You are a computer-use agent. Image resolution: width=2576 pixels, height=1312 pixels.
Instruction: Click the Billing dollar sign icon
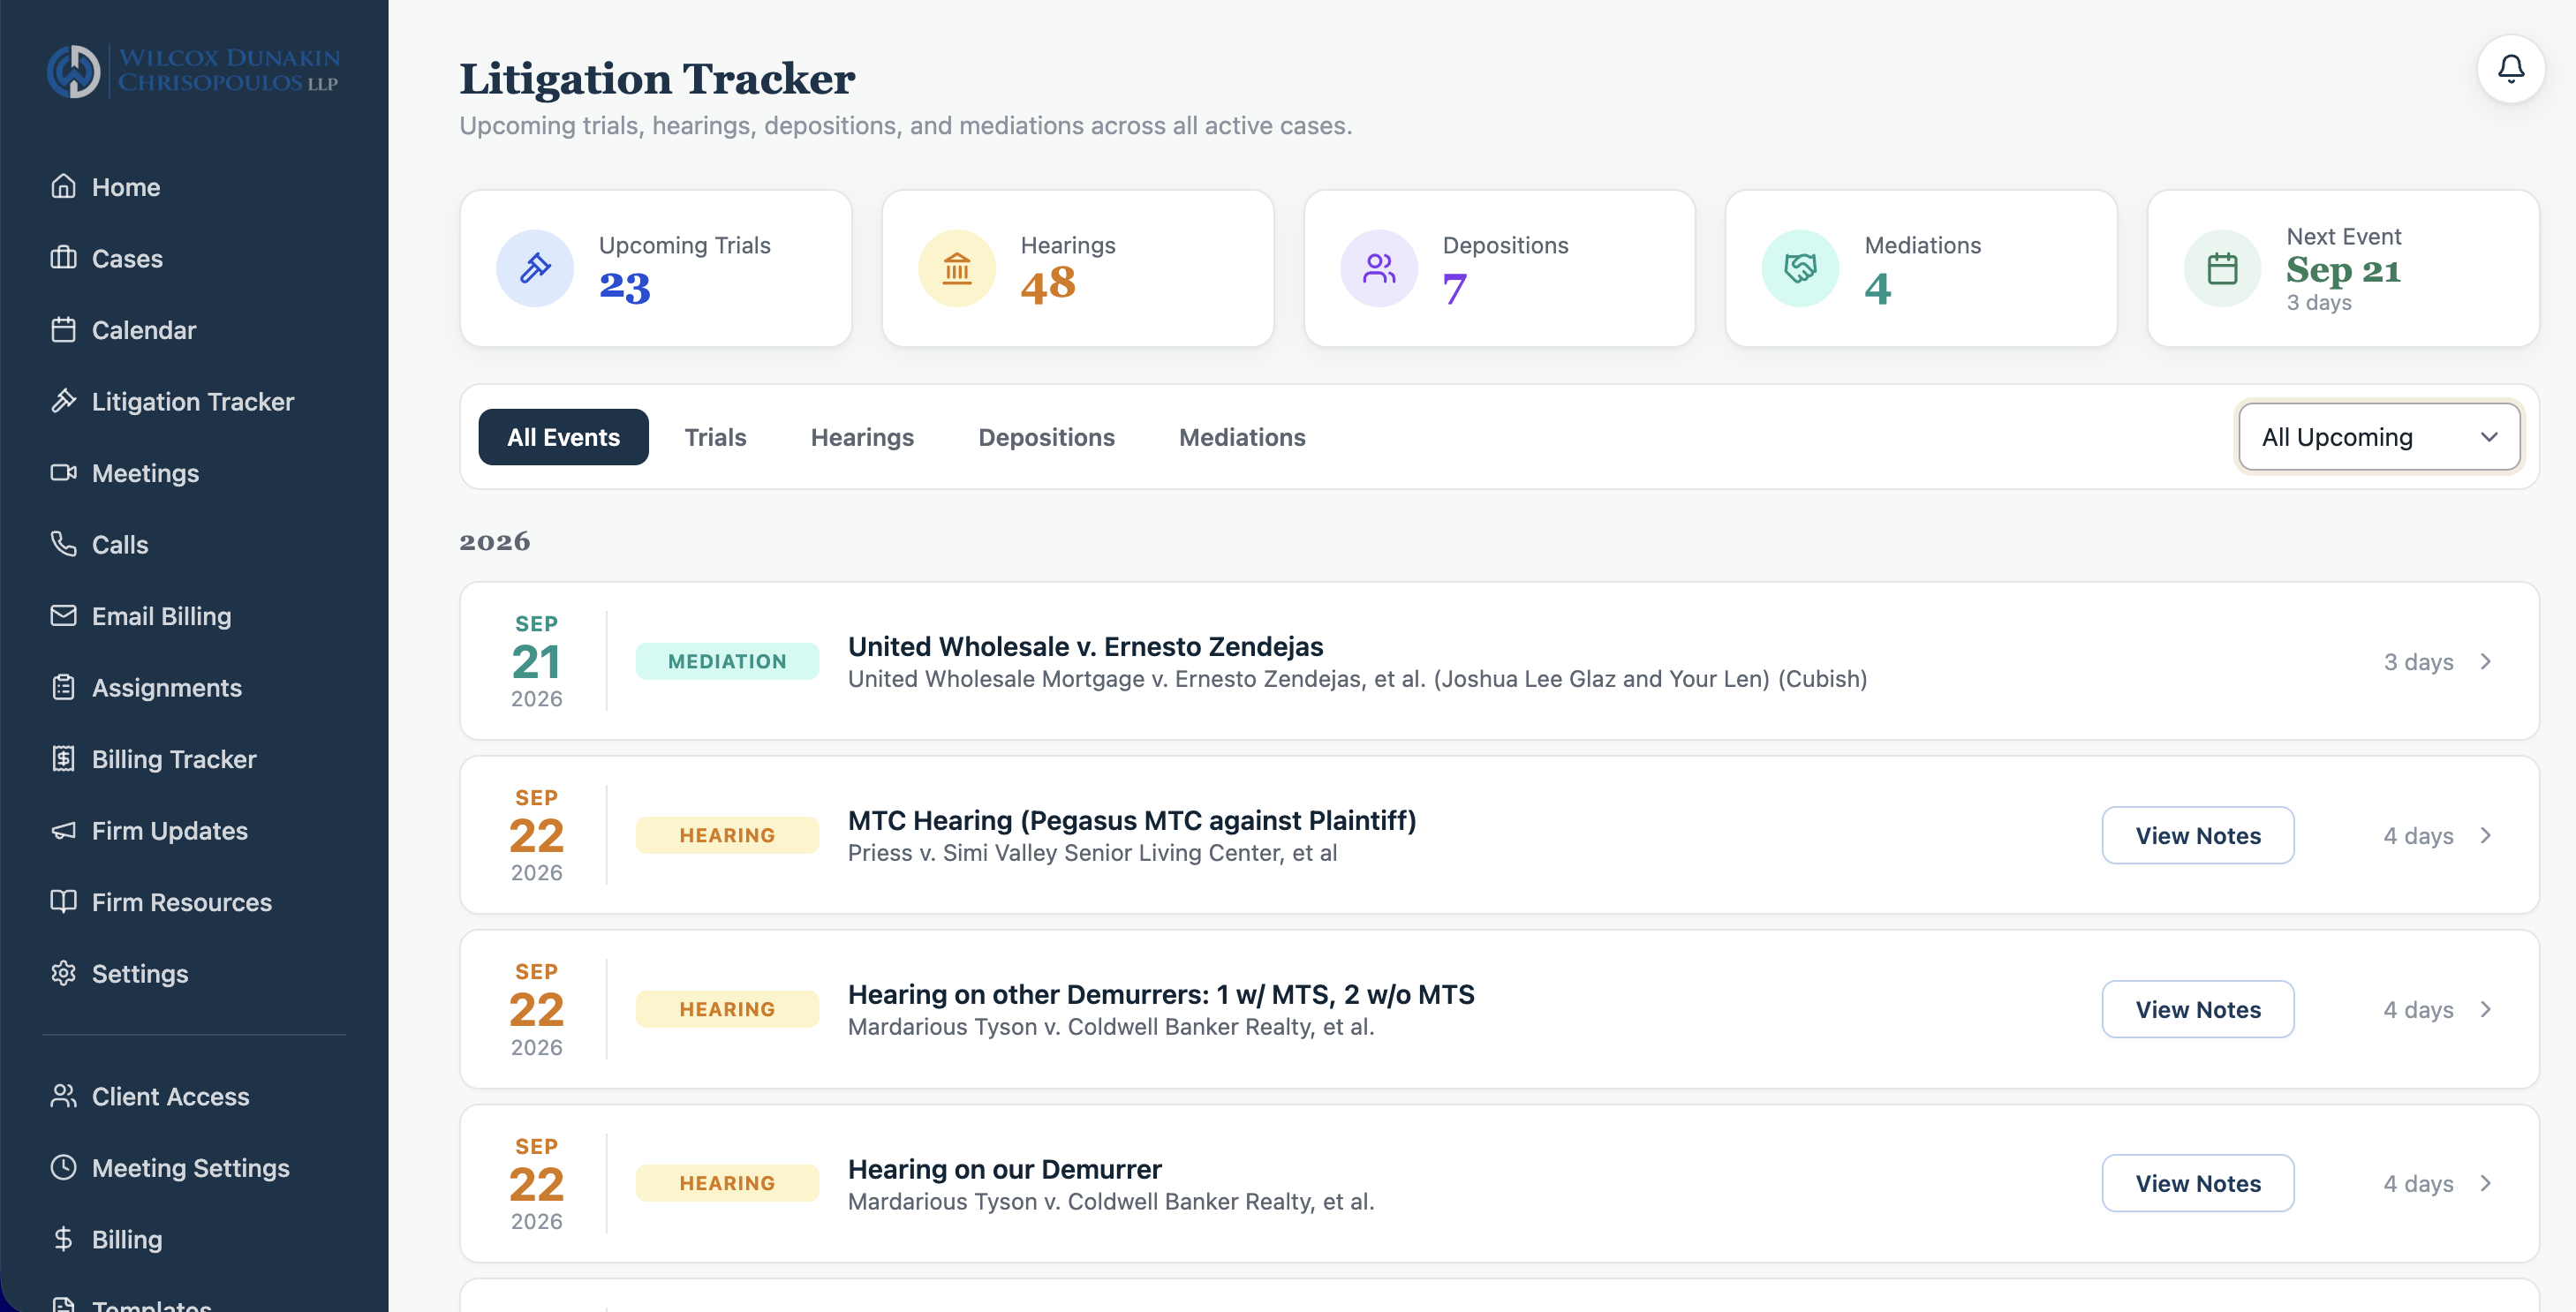pos(63,1239)
